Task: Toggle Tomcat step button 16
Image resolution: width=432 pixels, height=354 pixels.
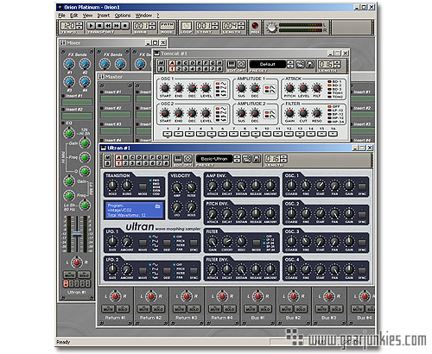Action: click(333, 134)
